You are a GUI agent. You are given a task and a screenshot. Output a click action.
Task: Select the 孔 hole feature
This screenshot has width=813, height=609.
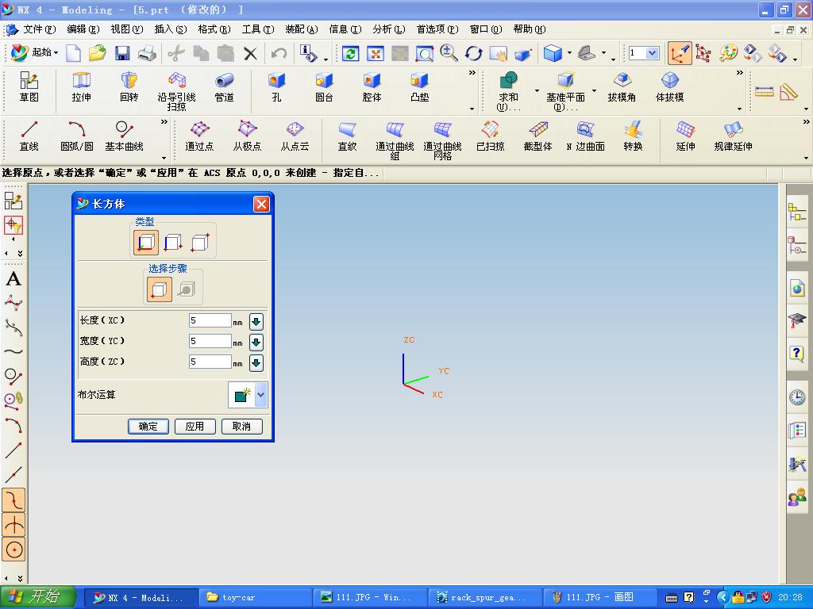276,87
